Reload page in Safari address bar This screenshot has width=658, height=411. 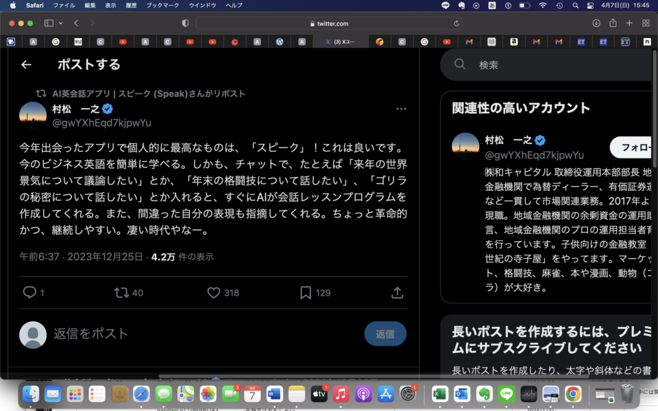point(457,23)
